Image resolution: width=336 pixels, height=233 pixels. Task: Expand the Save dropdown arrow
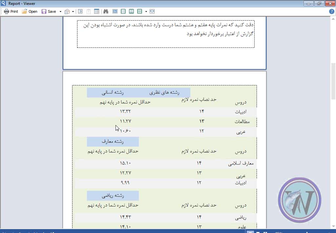point(60,11)
